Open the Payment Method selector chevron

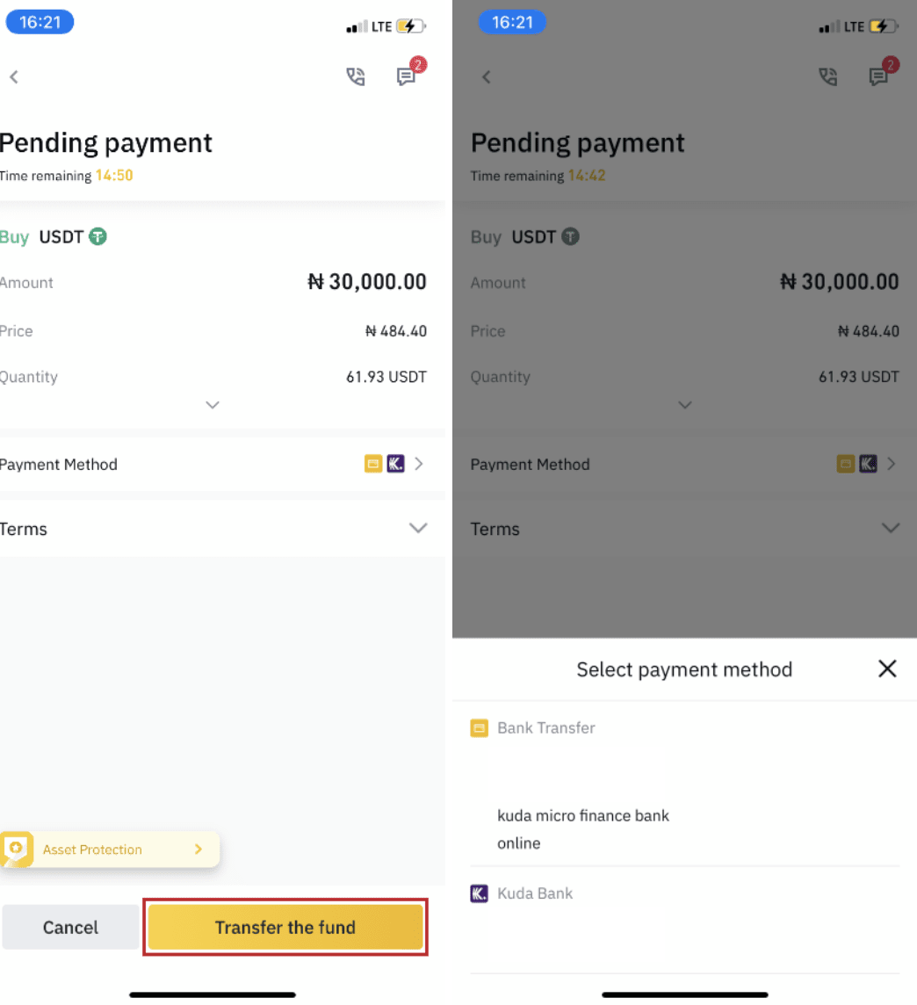point(419,463)
